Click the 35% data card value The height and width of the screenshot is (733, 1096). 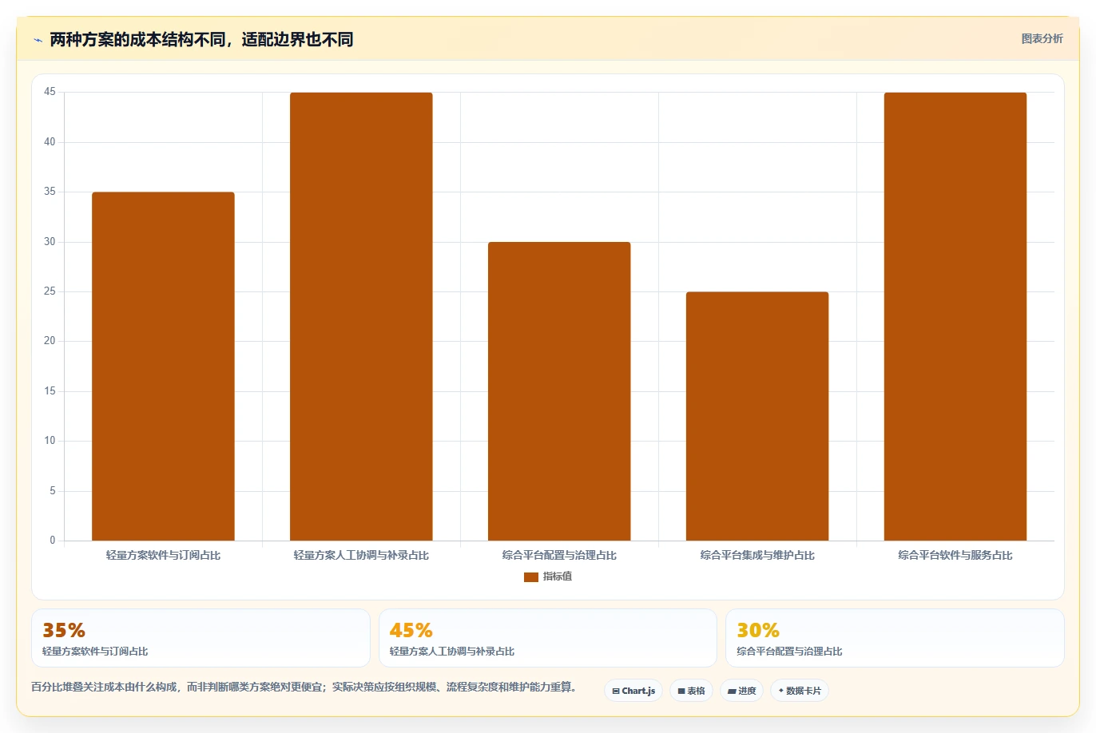click(x=64, y=630)
